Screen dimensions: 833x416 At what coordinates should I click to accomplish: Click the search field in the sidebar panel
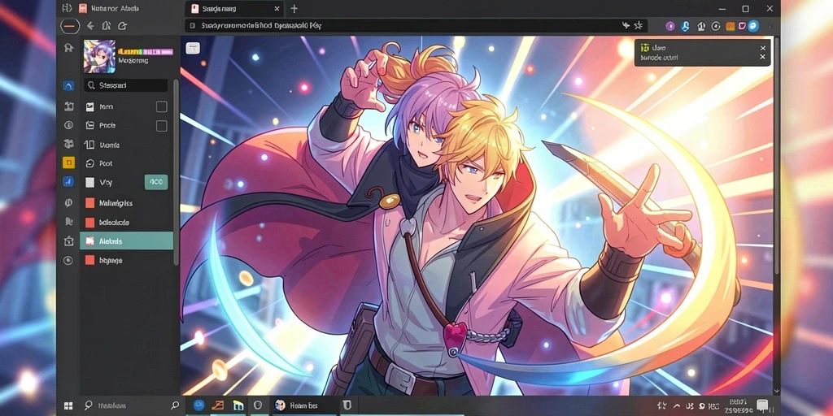(x=126, y=84)
